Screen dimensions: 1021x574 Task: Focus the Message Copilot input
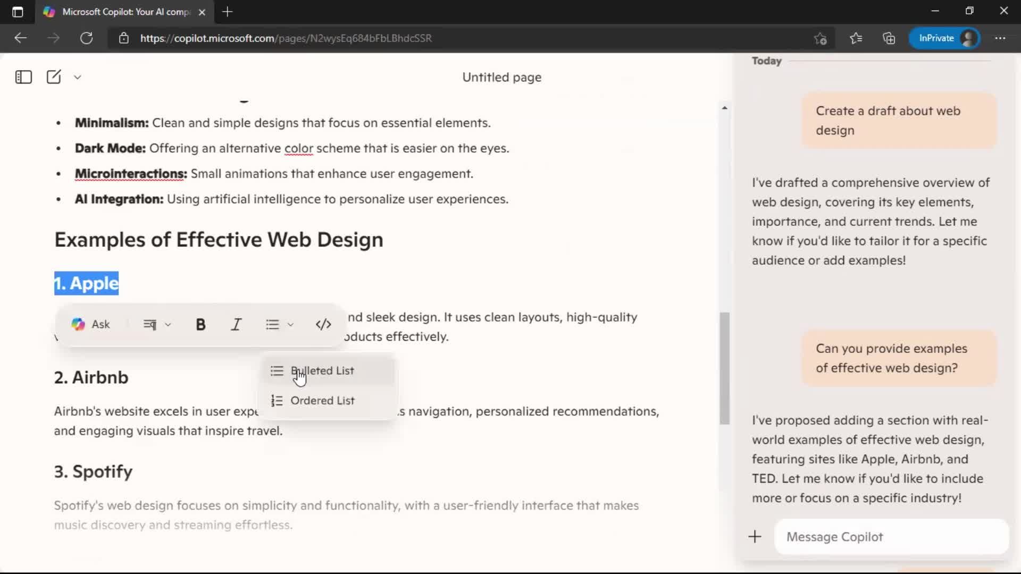click(892, 537)
